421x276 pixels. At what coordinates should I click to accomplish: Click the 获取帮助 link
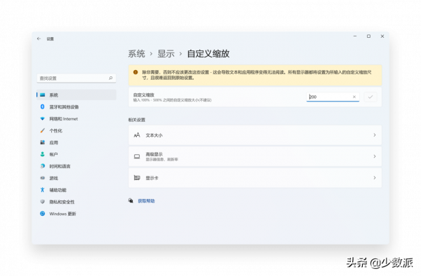147,201
